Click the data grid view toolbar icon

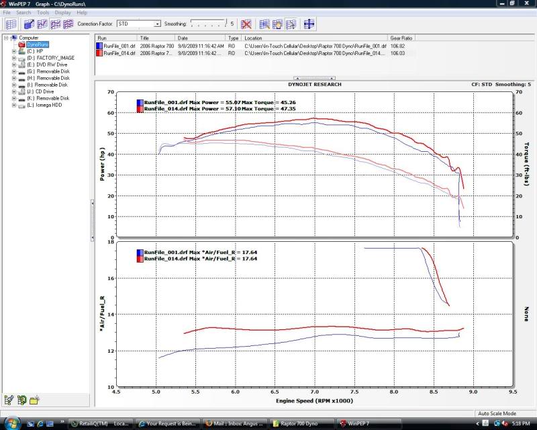[11, 24]
